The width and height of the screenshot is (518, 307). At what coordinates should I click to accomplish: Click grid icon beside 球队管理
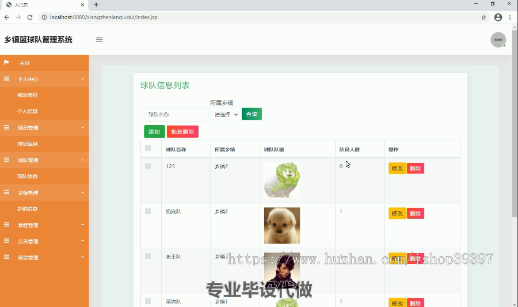click(x=6, y=160)
